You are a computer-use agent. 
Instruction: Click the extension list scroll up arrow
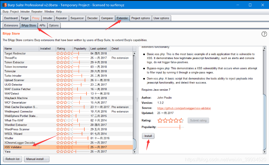(x=135, y=53)
